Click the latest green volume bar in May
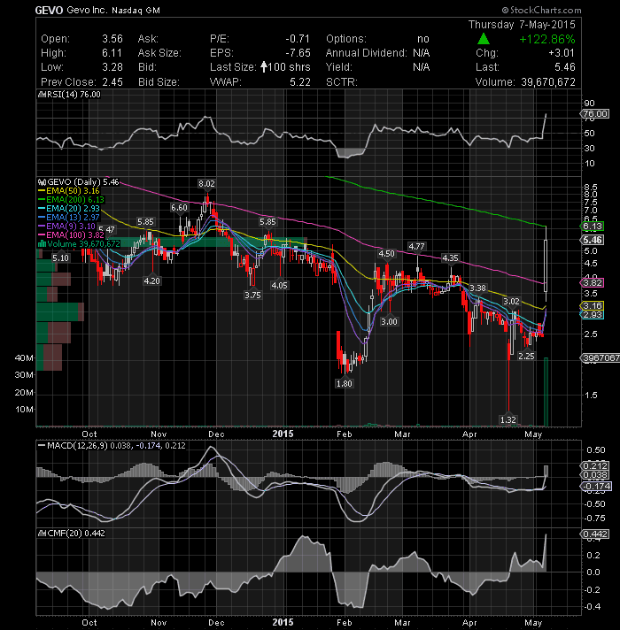This screenshot has height=630, width=620. (x=546, y=392)
